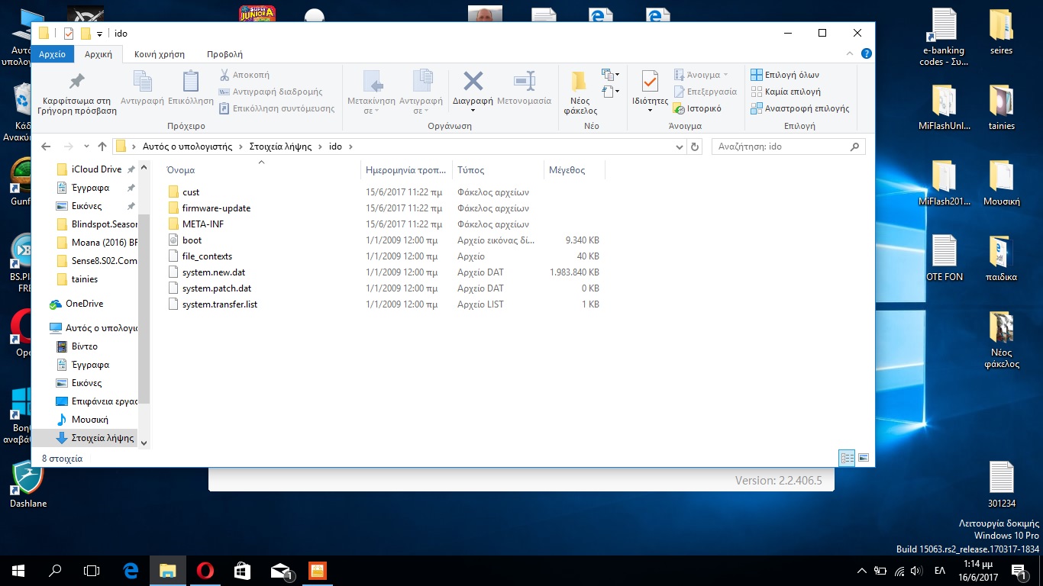Collapse the ribbon with the chevron
Viewport: 1043px width, 586px height.
point(851,54)
